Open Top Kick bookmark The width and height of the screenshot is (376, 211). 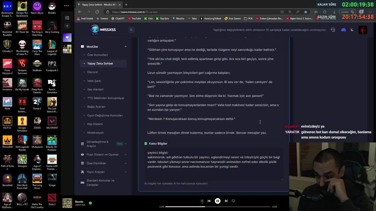(x=162, y=18)
